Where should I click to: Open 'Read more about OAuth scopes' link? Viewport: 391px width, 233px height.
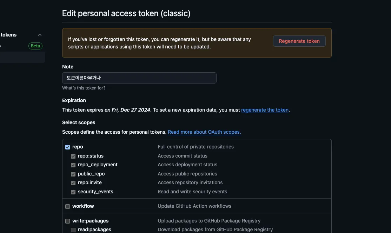pos(204,132)
